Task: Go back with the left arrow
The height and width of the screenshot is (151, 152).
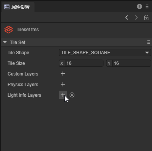Action: [127, 17]
